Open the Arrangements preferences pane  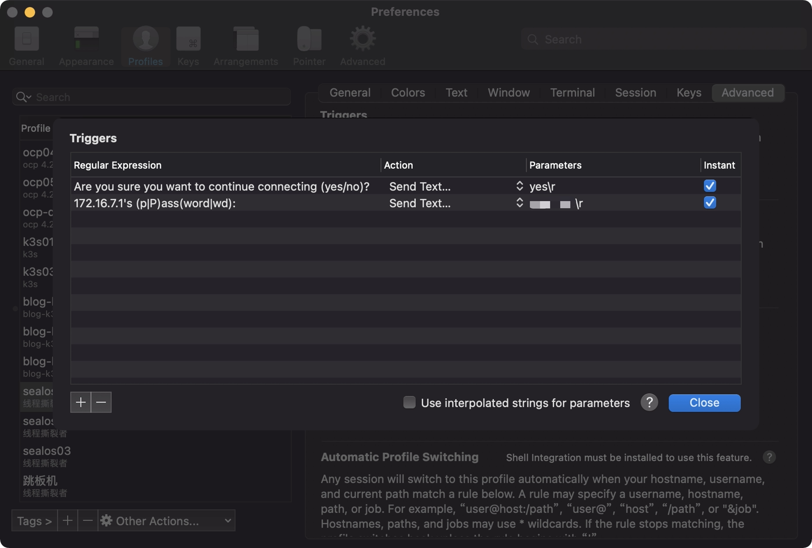[x=246, y=46]
